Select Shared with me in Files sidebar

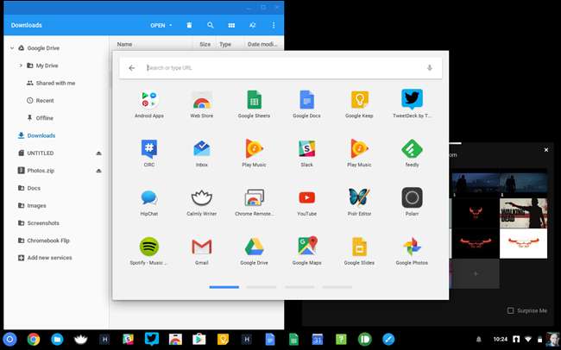[x=55, y=83]
